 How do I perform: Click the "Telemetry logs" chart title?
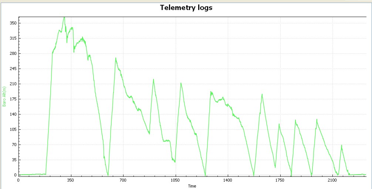186,7
